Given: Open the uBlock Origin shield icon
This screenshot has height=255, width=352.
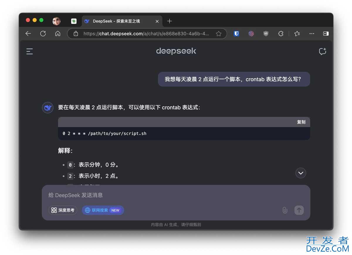Looking at the screenshot, I should (266, 33).
